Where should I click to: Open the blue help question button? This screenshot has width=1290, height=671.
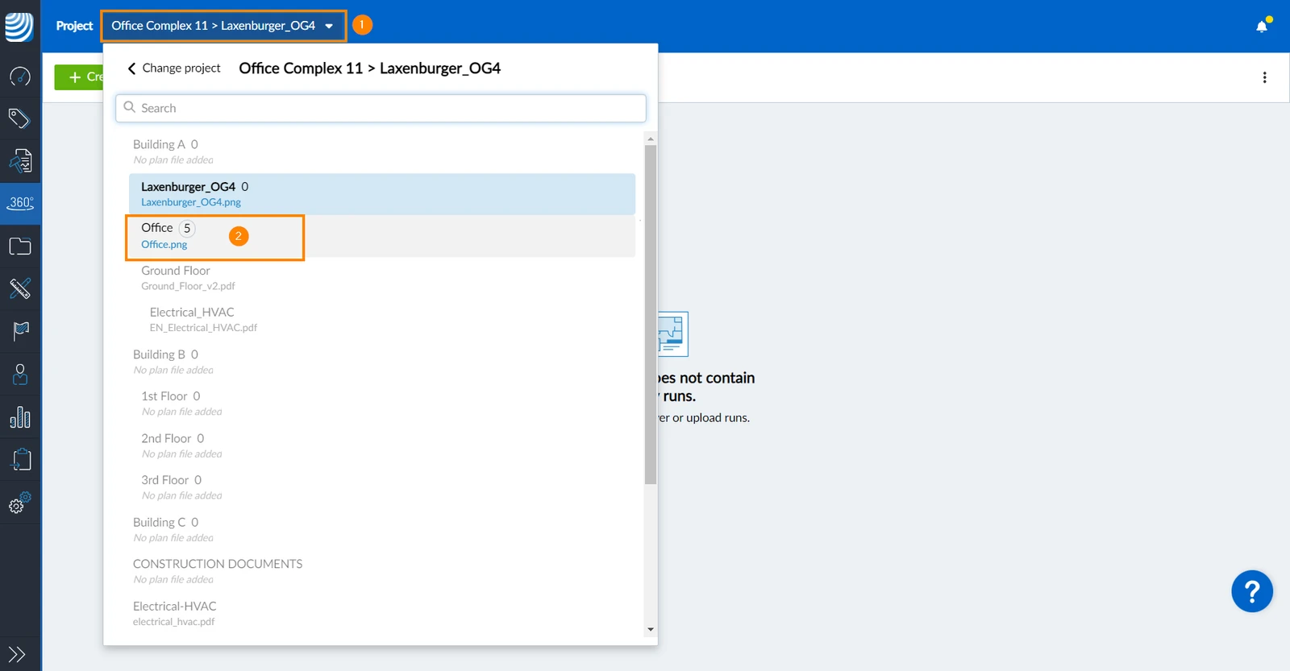(1252, 592)
